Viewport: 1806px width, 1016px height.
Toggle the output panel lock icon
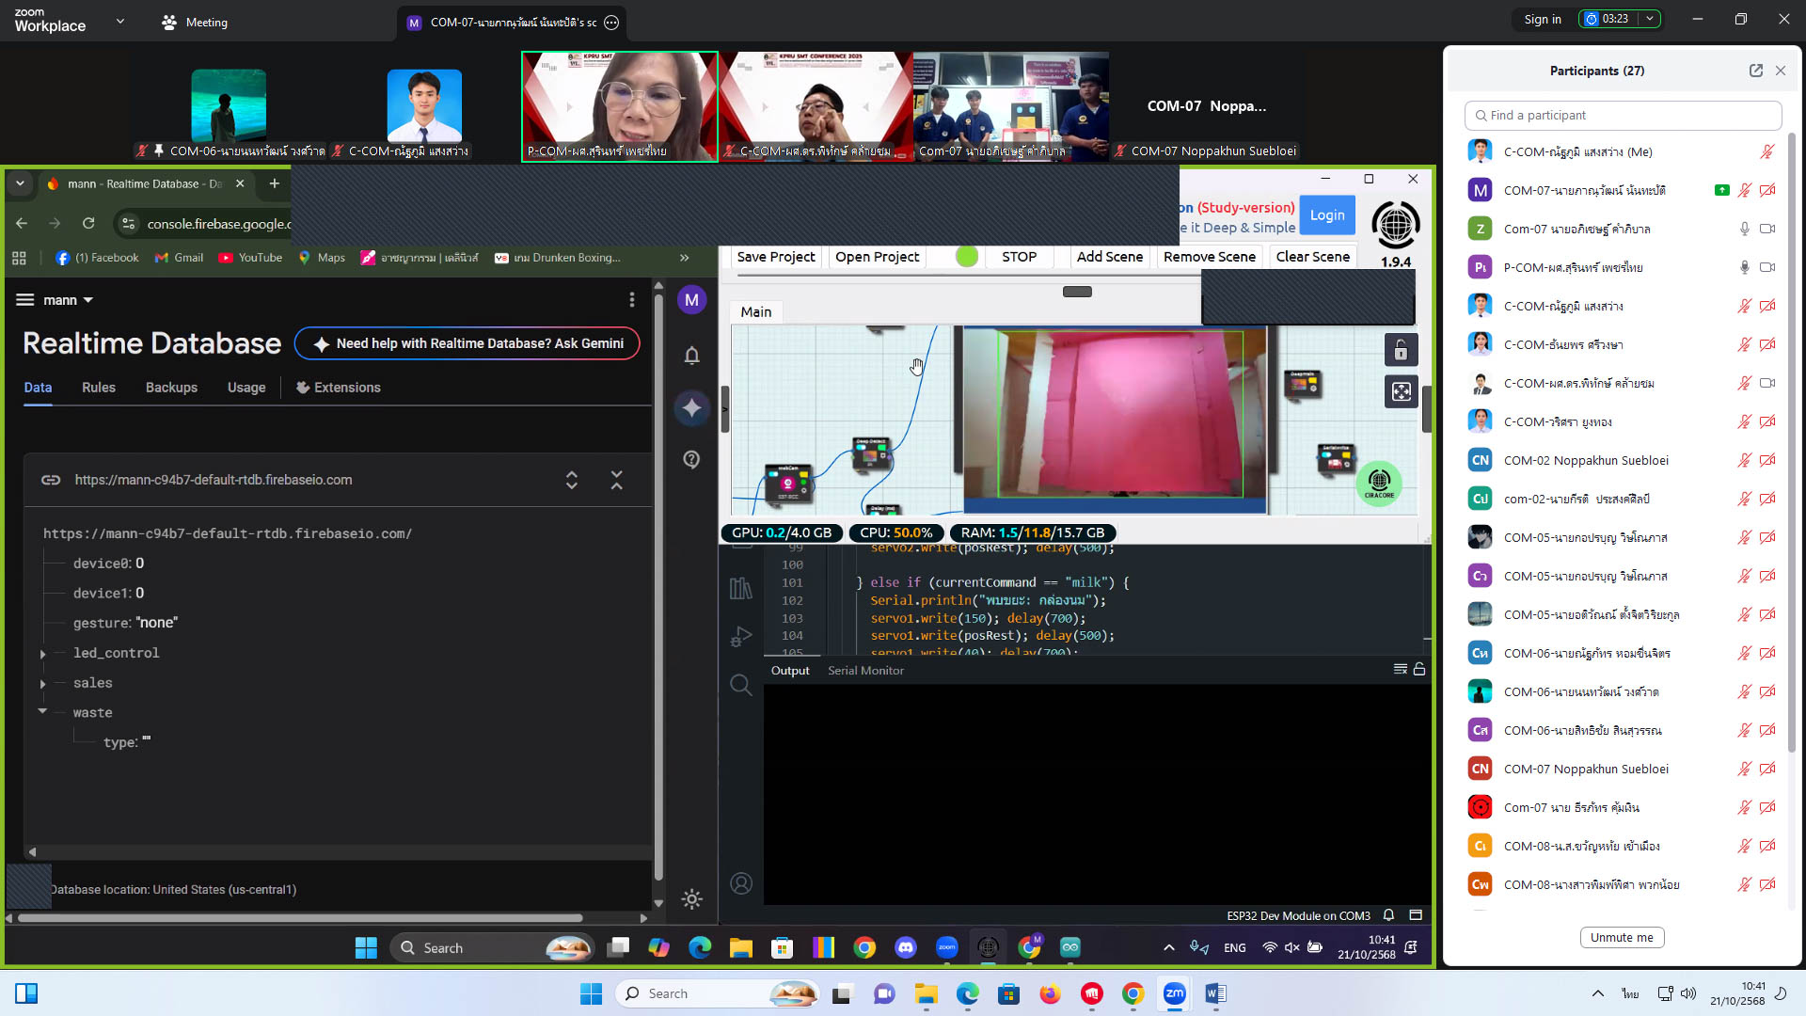click(x=1419, y=669)
